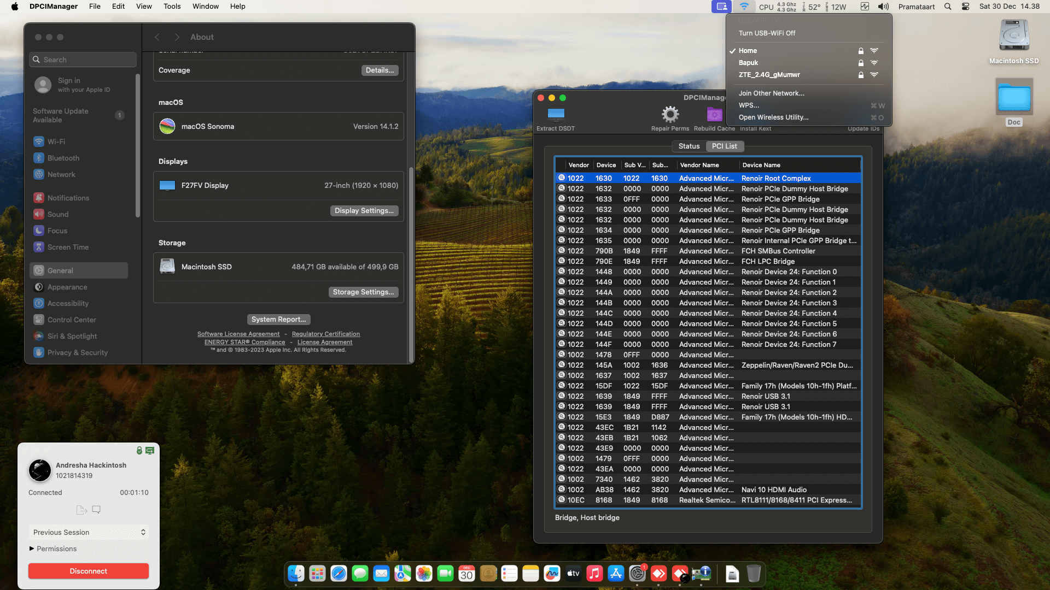The image size is (1050, 590).
Task: Open Finder from the dock
Action: 296,574
